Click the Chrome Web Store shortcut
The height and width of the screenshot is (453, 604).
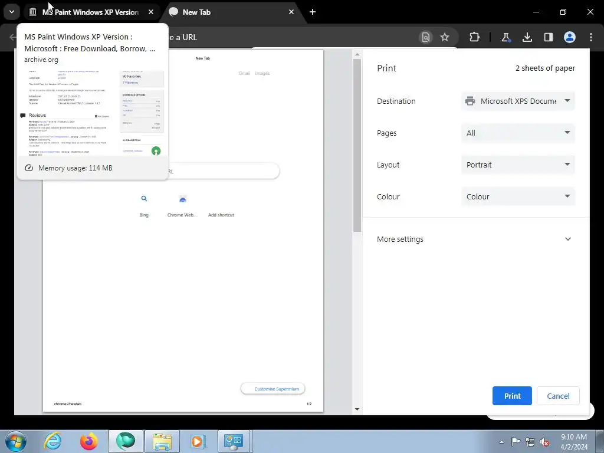[x=182, y=206]
